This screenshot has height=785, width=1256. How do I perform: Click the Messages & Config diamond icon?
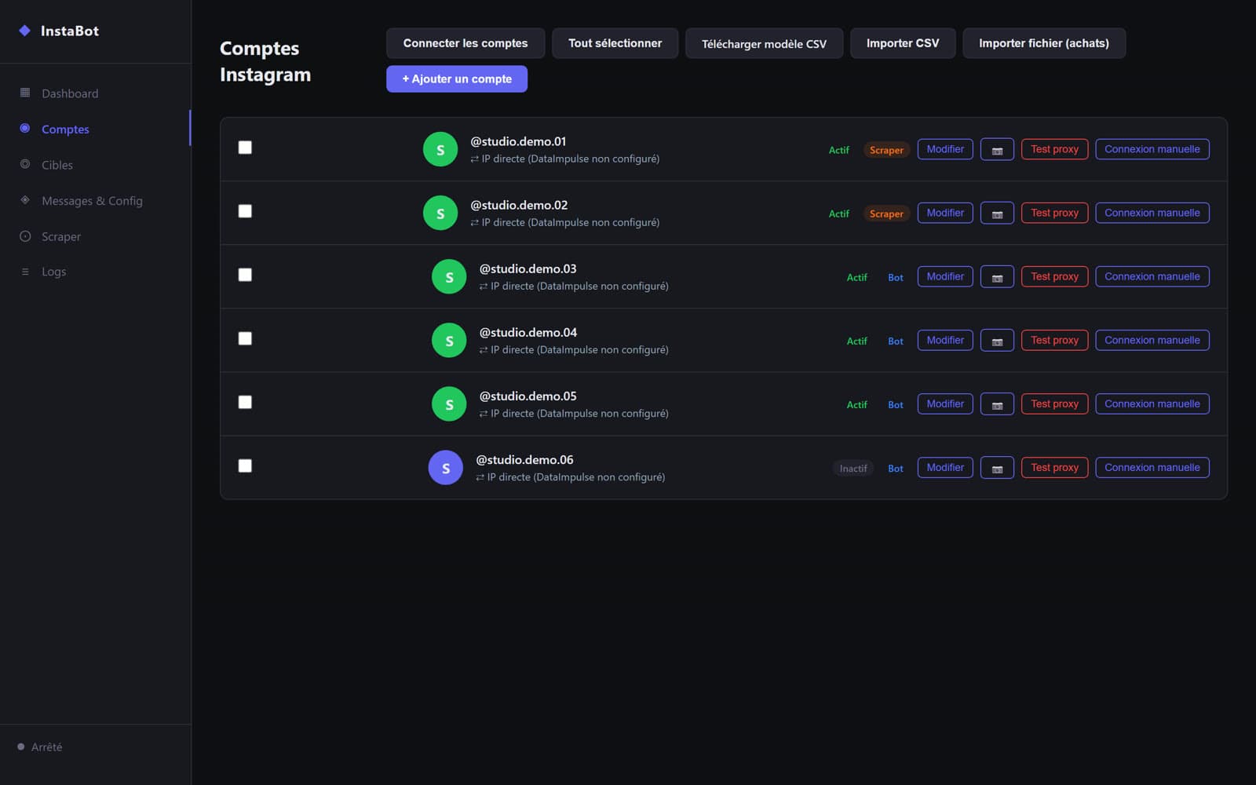25,200
